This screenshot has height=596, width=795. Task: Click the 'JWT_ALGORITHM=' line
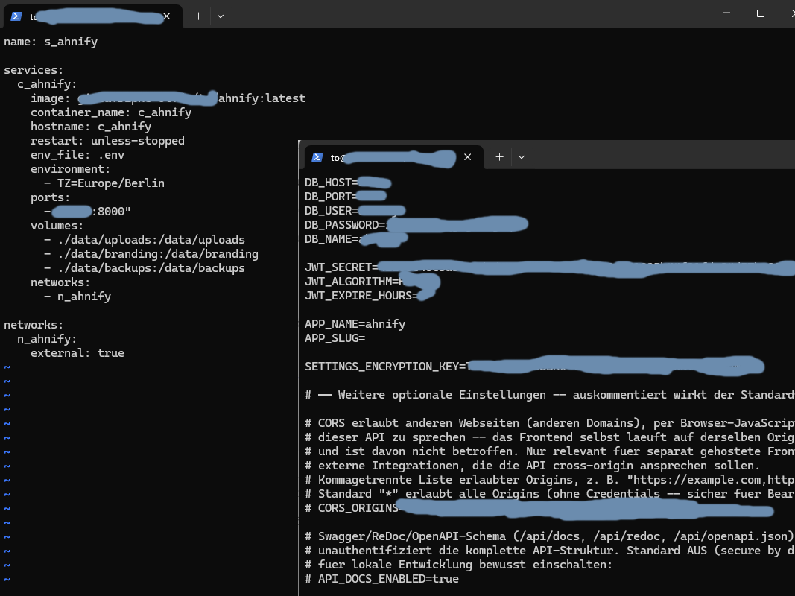372,282
